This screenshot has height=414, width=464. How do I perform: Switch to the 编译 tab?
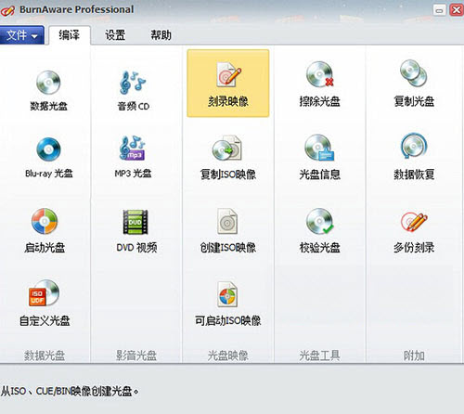pos(70,35)
